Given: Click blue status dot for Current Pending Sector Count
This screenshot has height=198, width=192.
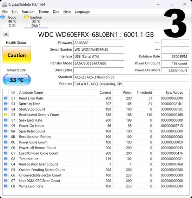Looking at the screenshot, I should [6, 169].
